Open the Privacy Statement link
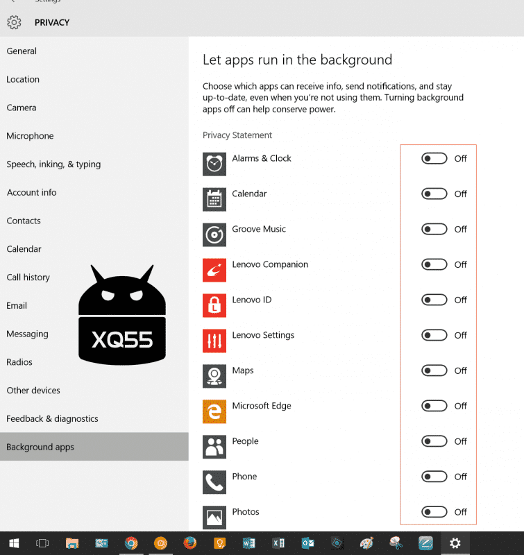 pyautogui.click(x=237, y=135)
